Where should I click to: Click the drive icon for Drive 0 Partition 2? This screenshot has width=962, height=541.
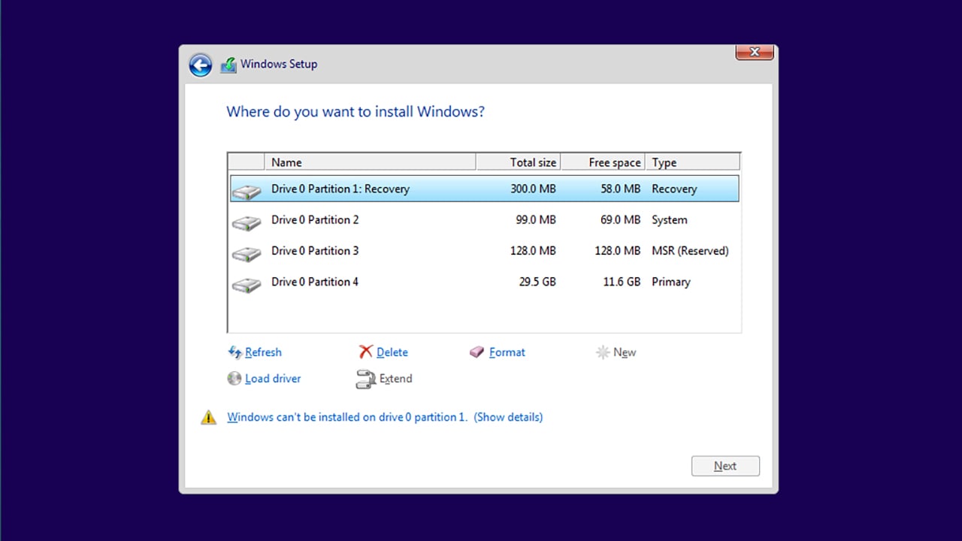click(x=247, y=222)
